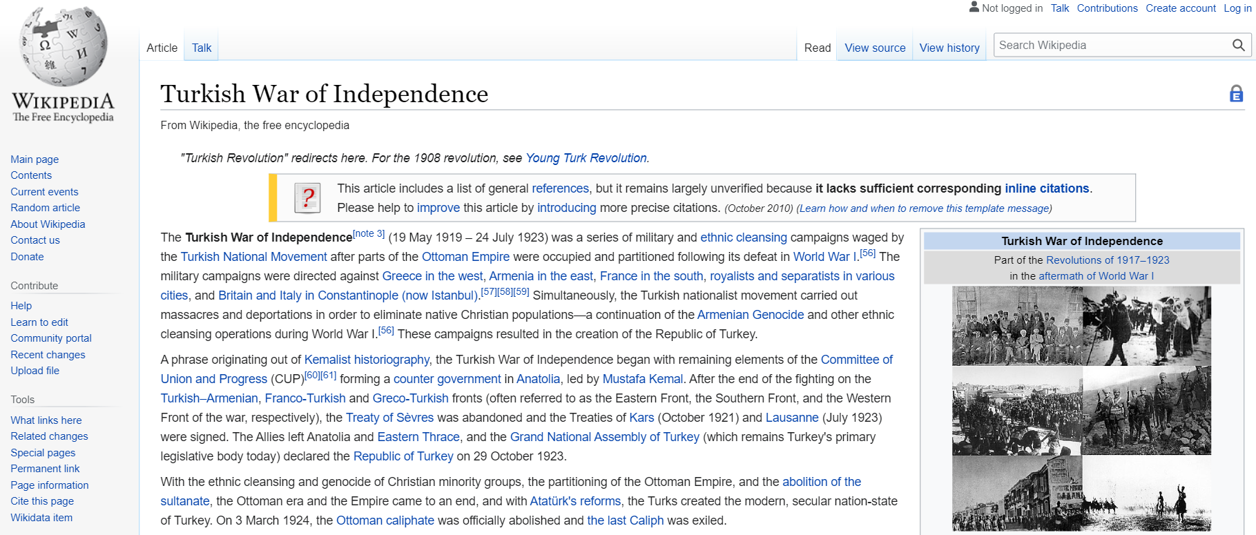This screenshot has width=1256, height=535.
Task: Open the Ottoman caliphate link
Action: click(385, 521)
